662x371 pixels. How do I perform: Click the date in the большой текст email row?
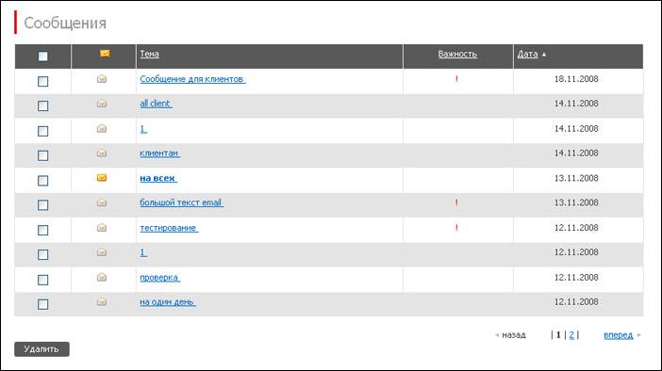click(576, 202)
